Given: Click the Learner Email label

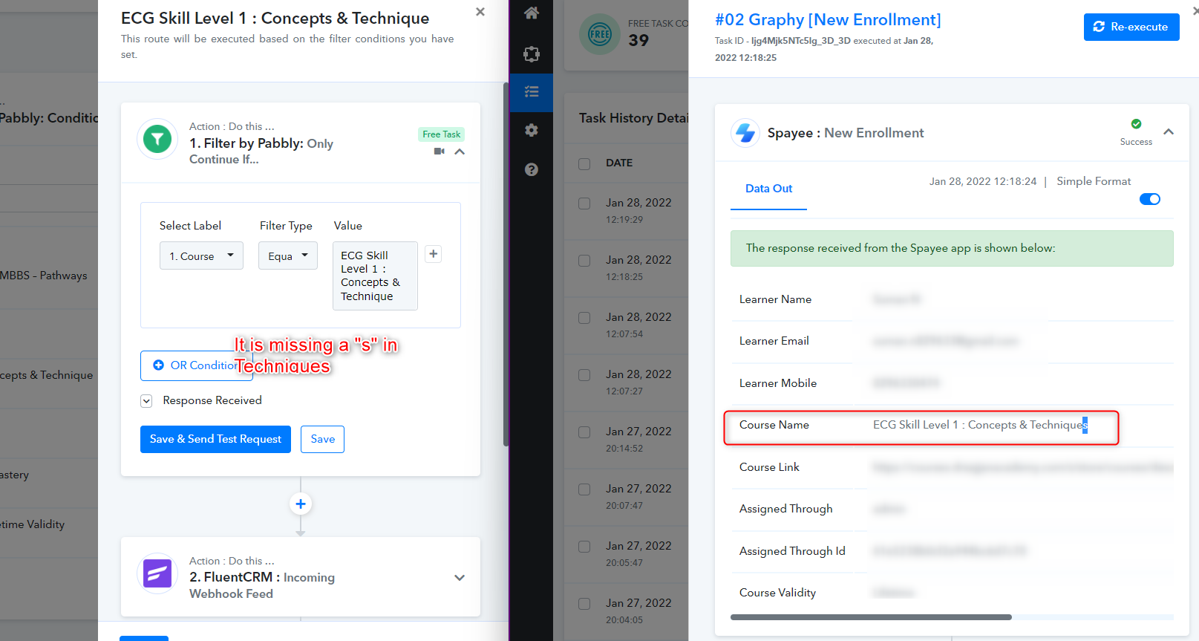Looking at the screenshot, I should pos(774,341).
